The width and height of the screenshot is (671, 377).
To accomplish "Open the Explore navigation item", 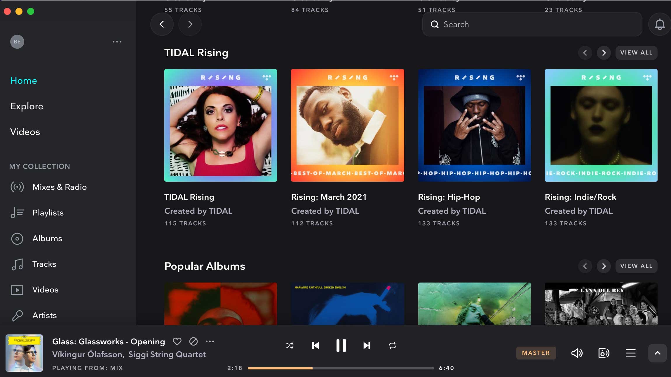I will (x=27, y=106).
